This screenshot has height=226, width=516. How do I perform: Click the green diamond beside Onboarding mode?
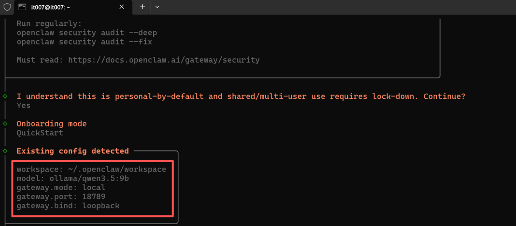pos(5,124)
